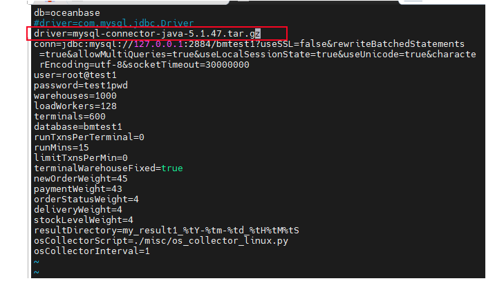This screenshot has width=486, height=281.
Task: Select the database=bmtest1 line
Action: click(77, 126)
